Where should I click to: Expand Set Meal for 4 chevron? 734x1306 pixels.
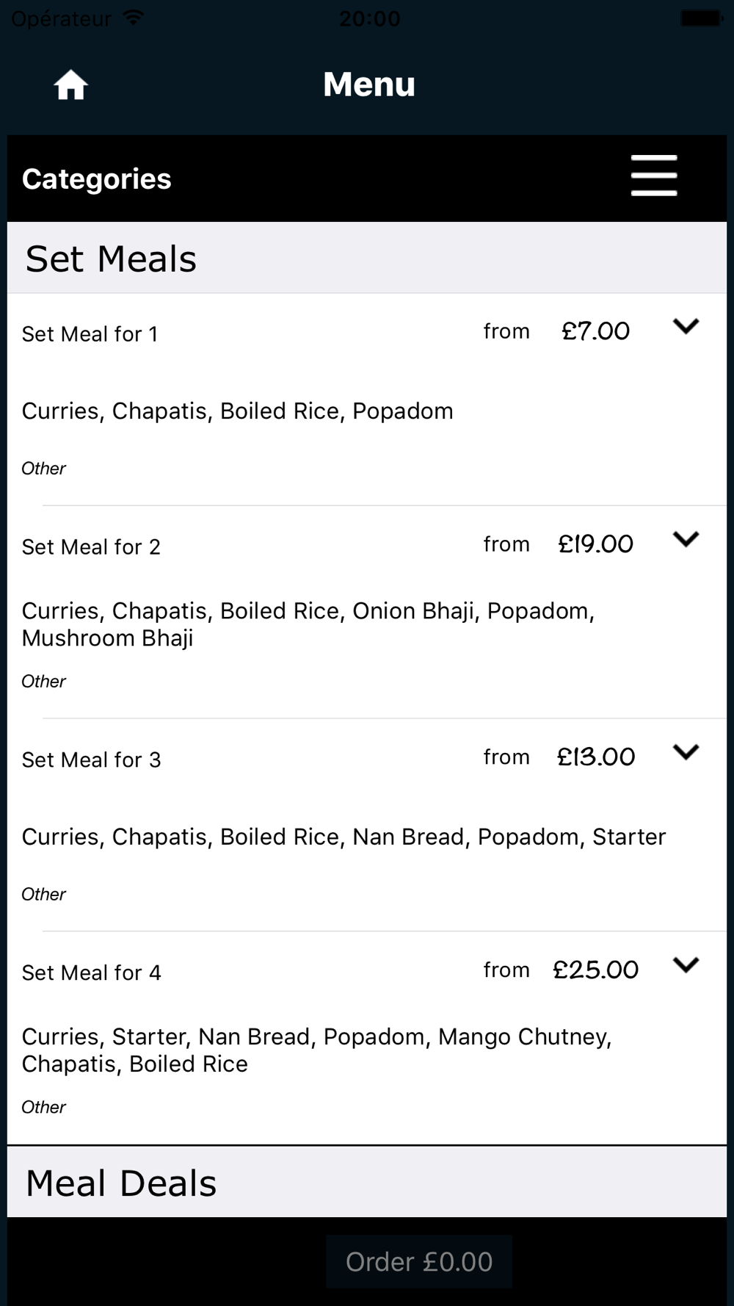pyautogui.click(x=686, y=965)
